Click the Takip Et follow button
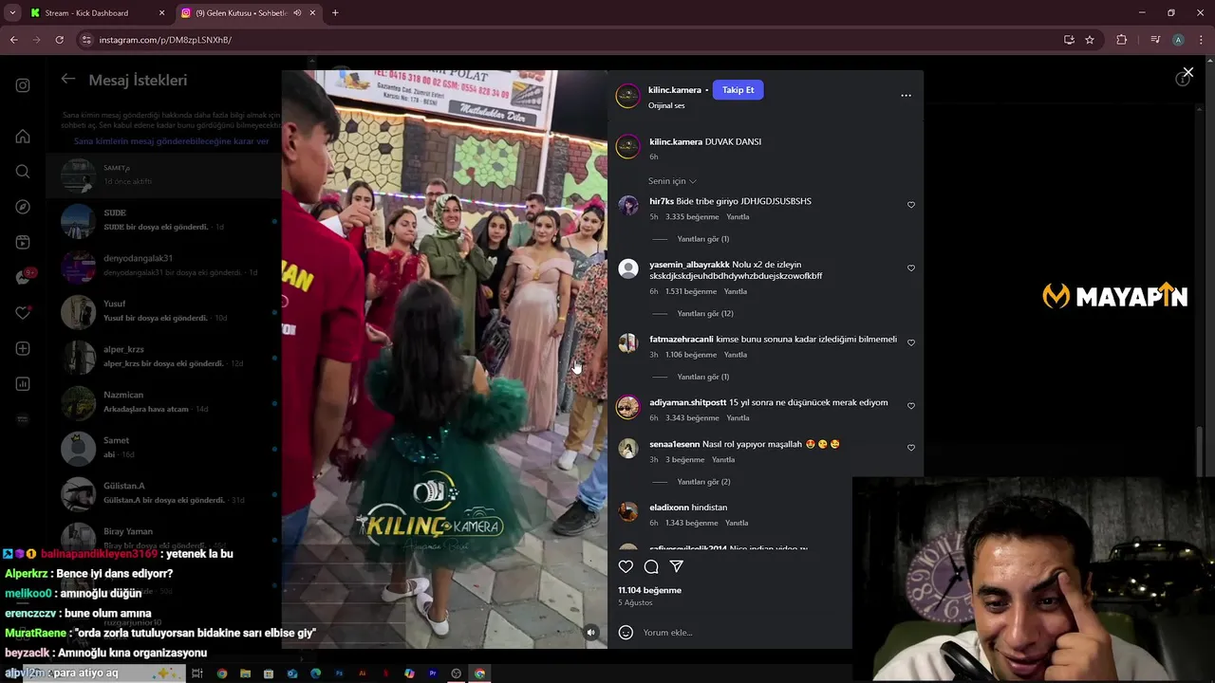The width and height of the screenshot is (1215, 683). point(738,90)
